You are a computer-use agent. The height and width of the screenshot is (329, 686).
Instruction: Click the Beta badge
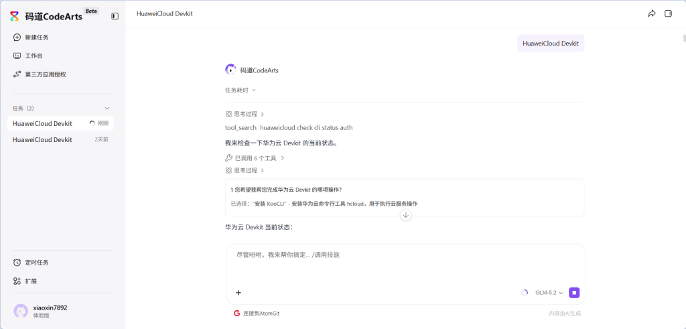tap(91, 11)
